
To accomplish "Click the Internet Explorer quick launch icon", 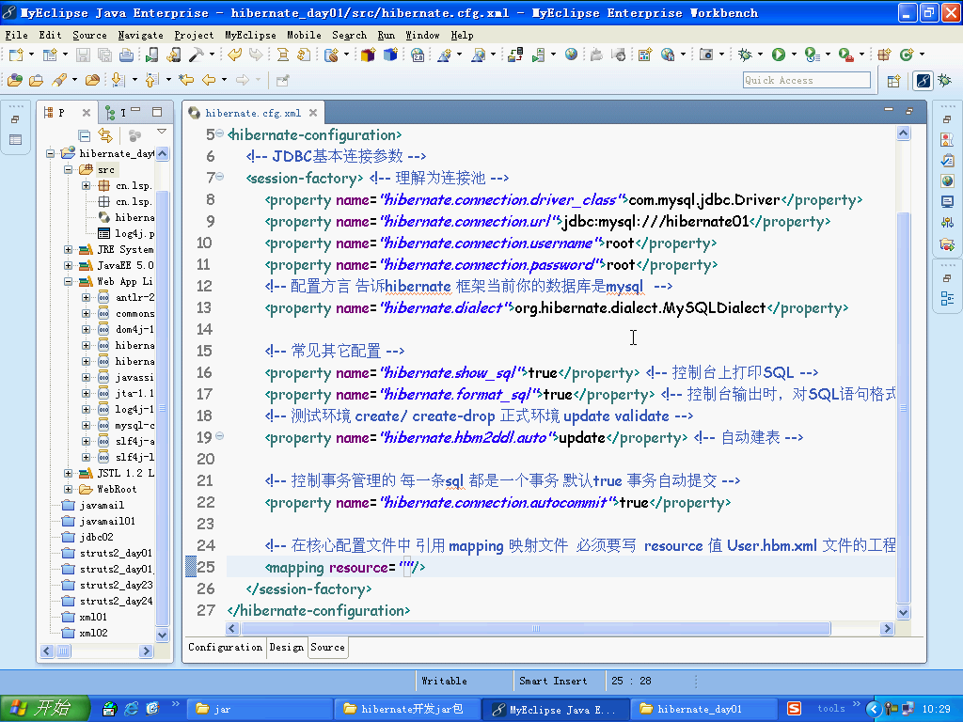I will click(132, 709).
